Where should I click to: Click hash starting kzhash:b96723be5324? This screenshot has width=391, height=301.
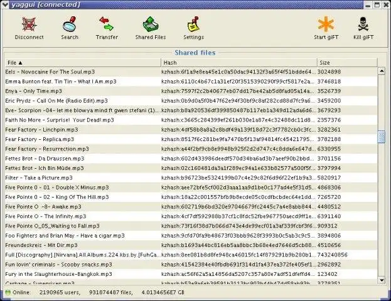pos(238,178)
